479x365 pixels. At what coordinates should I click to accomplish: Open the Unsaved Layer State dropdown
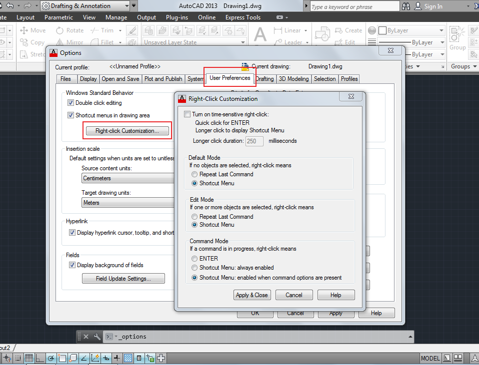click(x=194, y=42)
